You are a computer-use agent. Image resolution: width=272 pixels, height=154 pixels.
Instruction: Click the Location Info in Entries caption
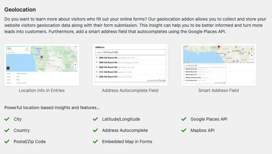click(42, 90)
